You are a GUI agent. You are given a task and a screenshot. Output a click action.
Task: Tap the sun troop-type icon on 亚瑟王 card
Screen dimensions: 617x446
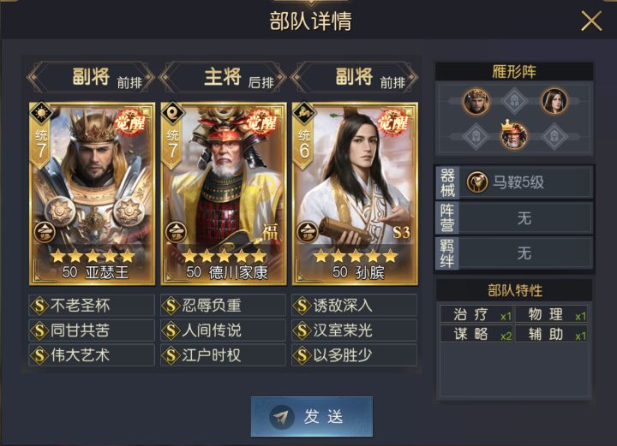(x=42, y=115)
